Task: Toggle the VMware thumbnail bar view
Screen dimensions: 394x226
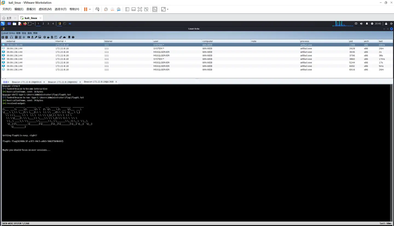Action: tap(134, 9)
